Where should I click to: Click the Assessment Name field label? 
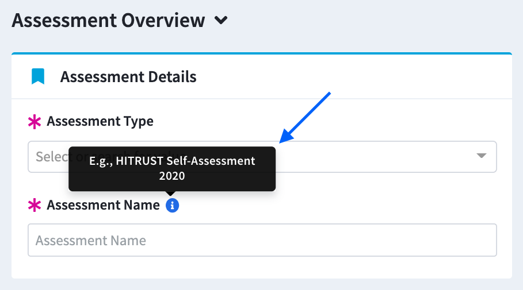click(103, 205)
